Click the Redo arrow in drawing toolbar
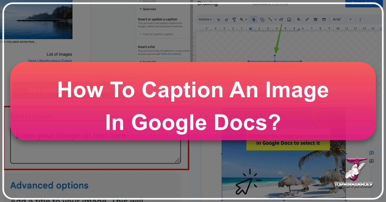386x202 pixels. coord(226,20)
